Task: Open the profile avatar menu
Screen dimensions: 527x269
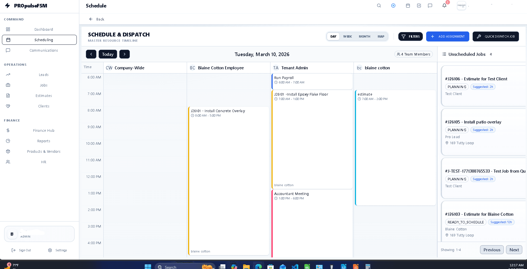Action: (x=462, y=6)
